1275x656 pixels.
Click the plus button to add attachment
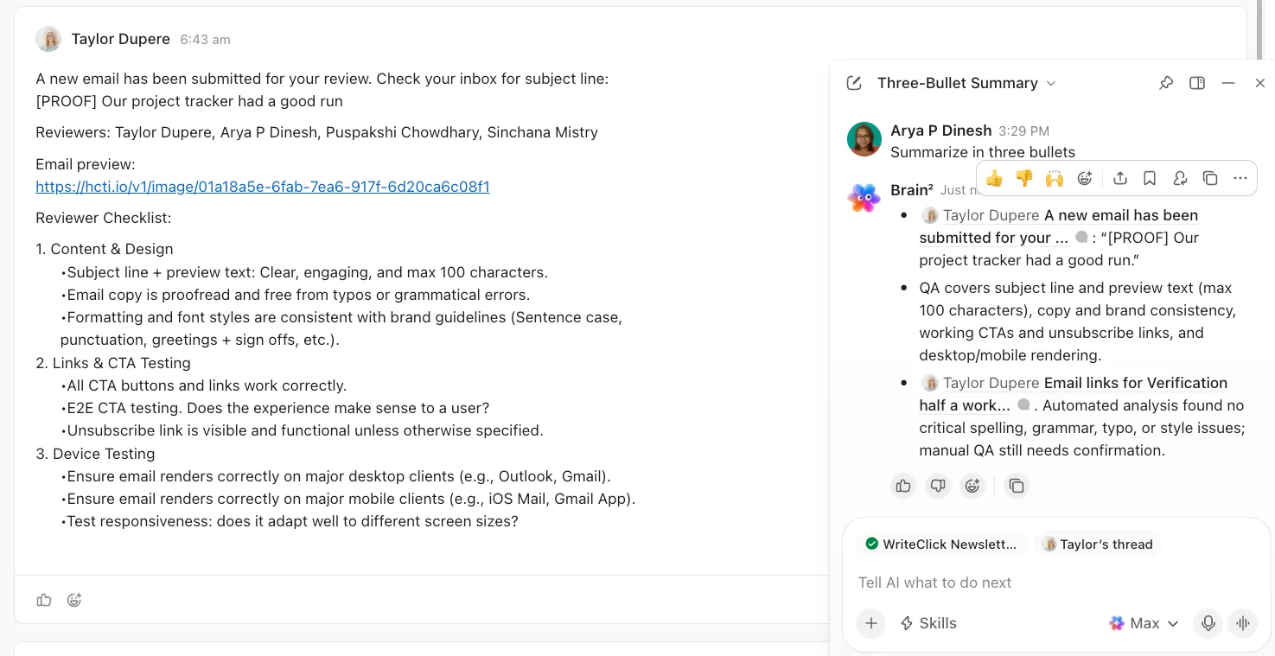[871, 623]
